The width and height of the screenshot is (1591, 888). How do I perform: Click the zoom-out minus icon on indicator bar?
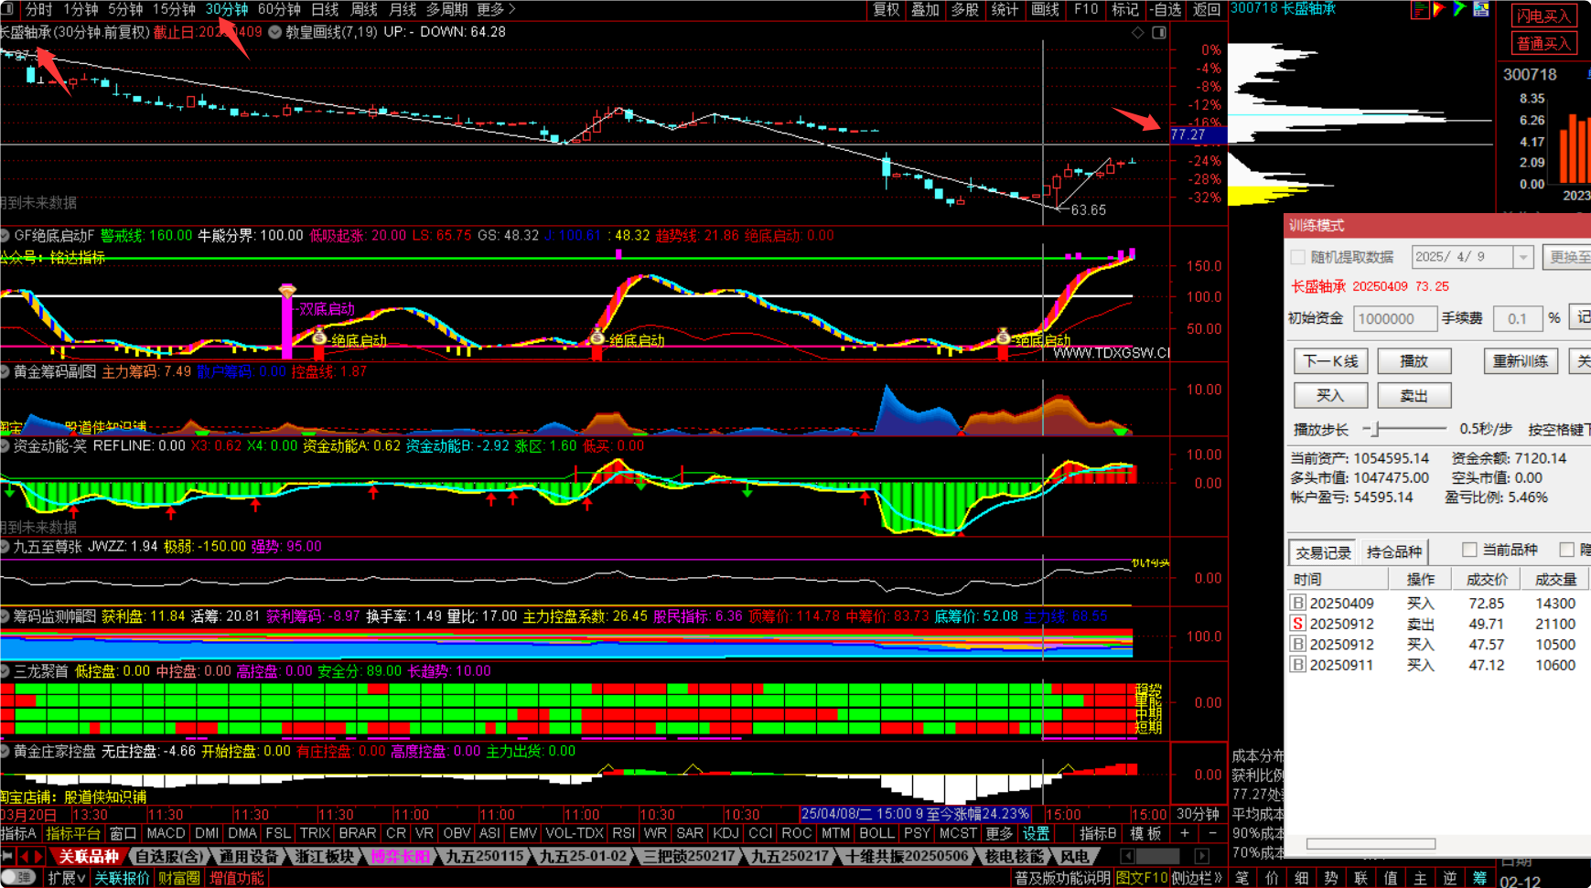[x=1212, y=833]
